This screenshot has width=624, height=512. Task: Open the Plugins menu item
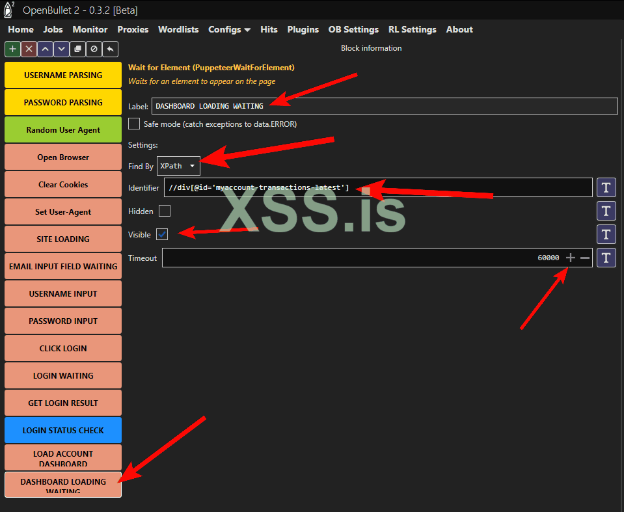(303, 29)
